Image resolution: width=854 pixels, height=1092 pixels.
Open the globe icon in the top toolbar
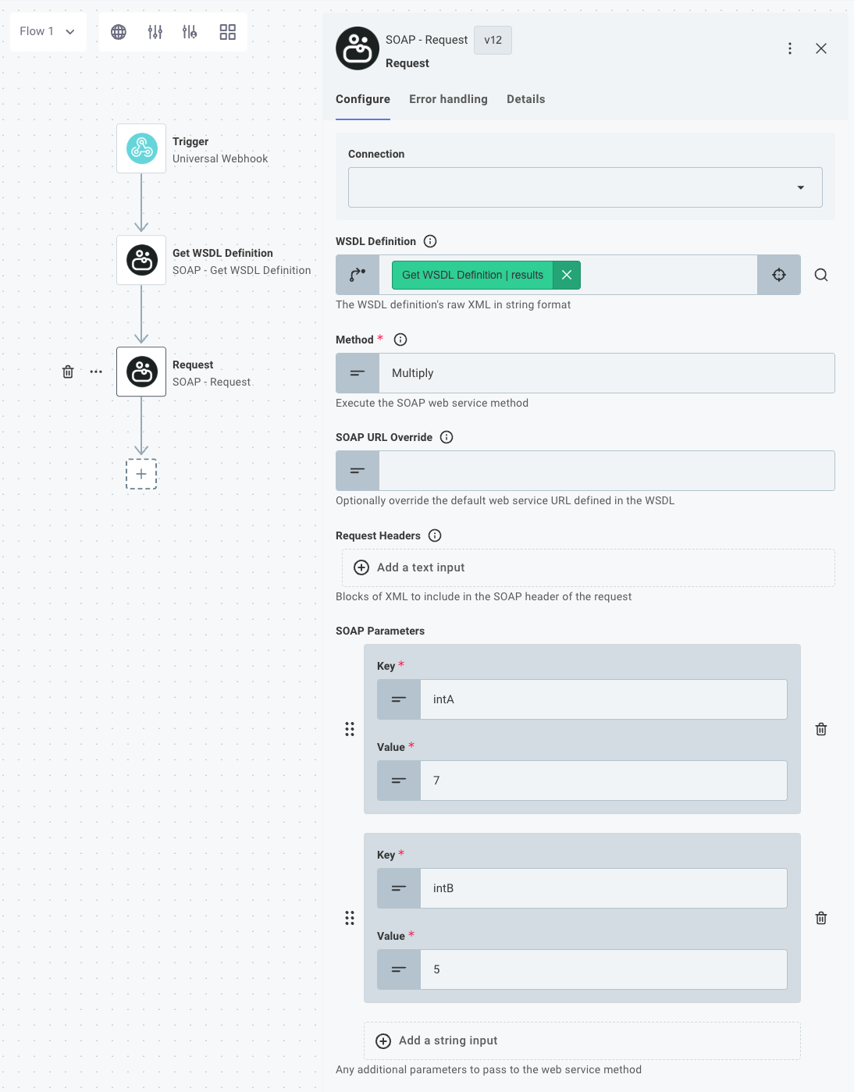click(118, 32)
